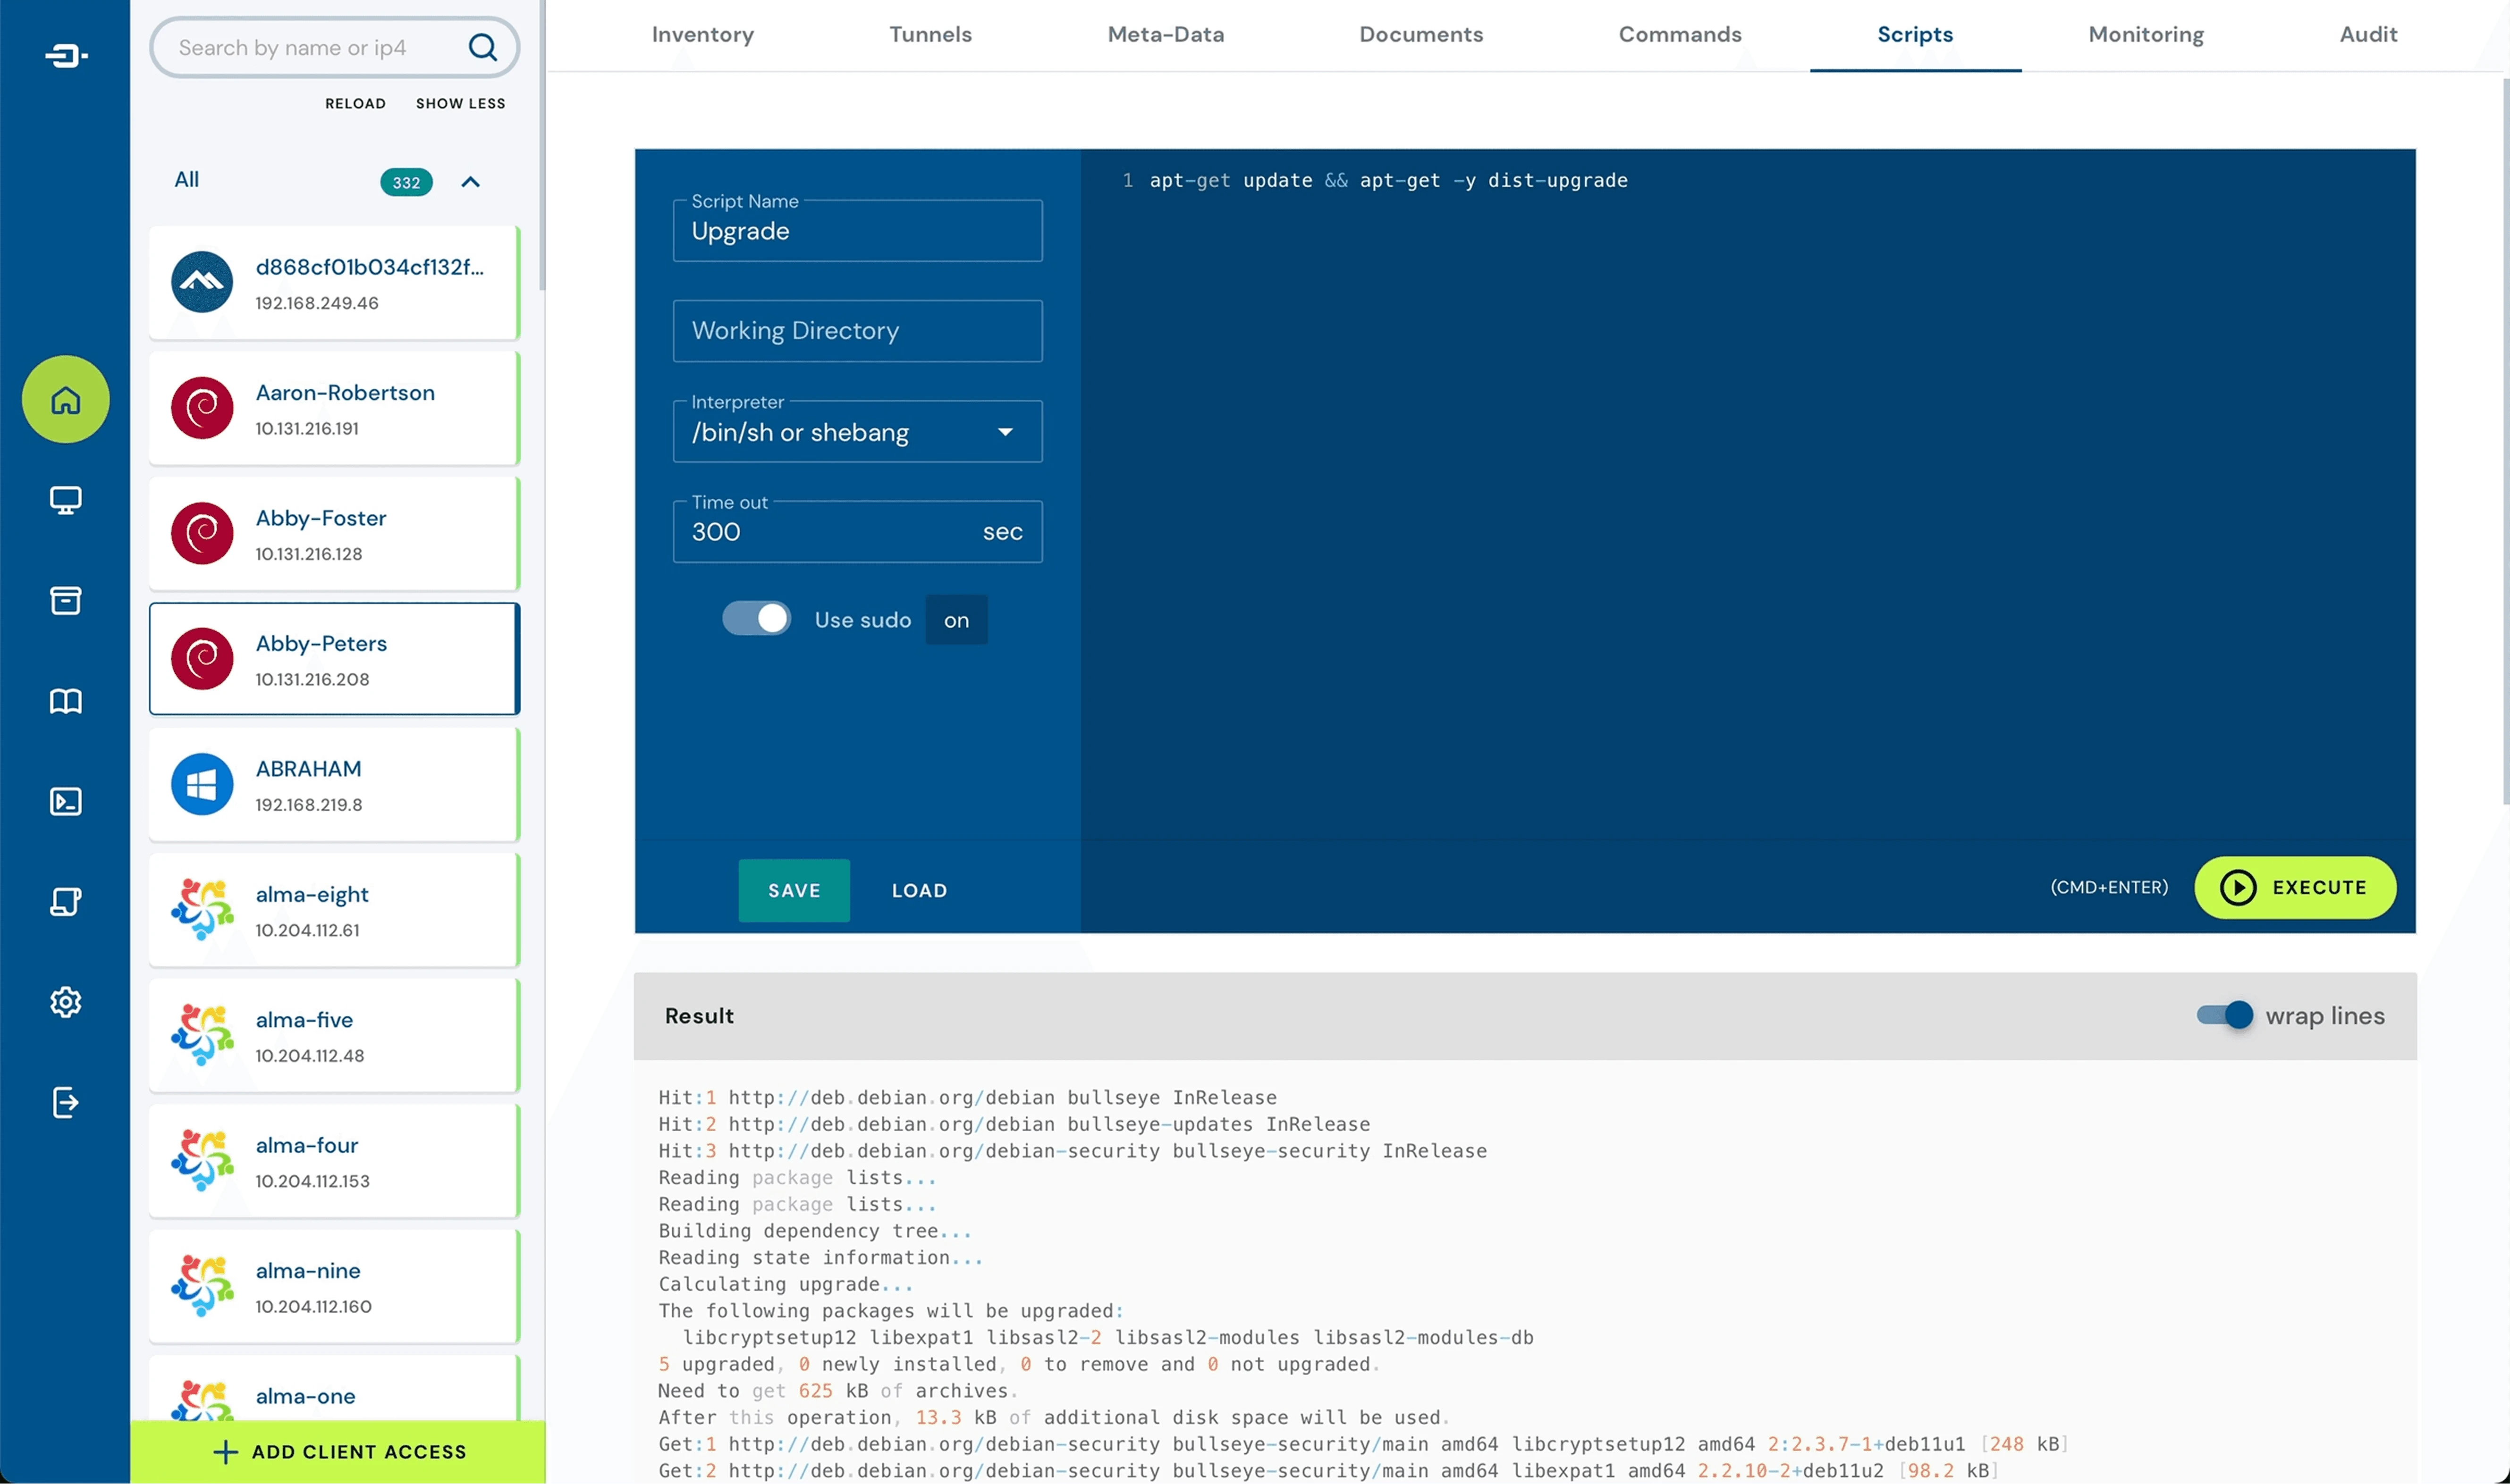2510x1484 pixels.
Task: Select Debian icon of Aaron-Robertson client
Action: [x=202, y=408]
